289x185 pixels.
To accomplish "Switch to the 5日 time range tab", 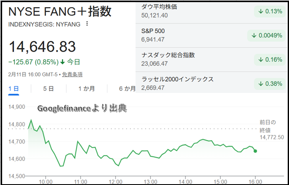I will (48, 89).
